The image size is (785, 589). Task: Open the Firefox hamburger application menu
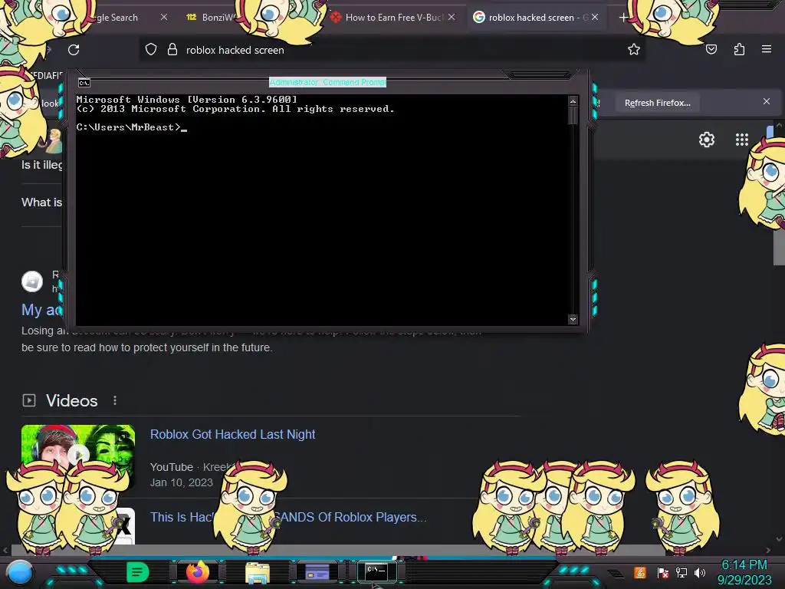(x=766, y=49)
